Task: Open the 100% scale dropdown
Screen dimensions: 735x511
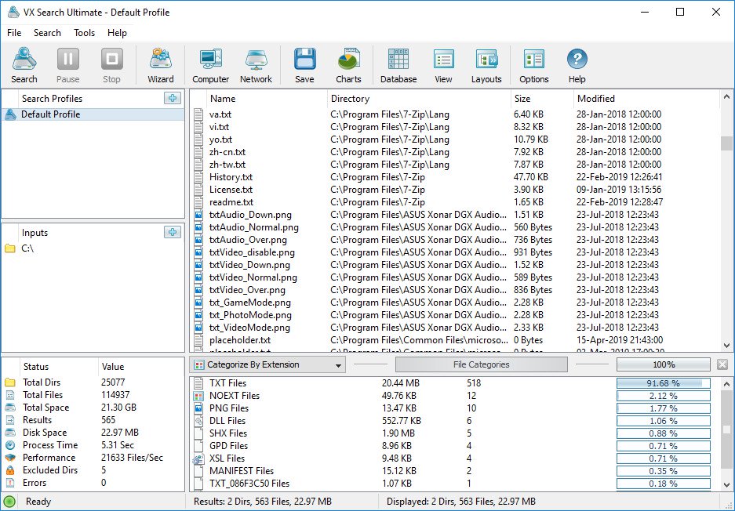Action: pos(664,364)
